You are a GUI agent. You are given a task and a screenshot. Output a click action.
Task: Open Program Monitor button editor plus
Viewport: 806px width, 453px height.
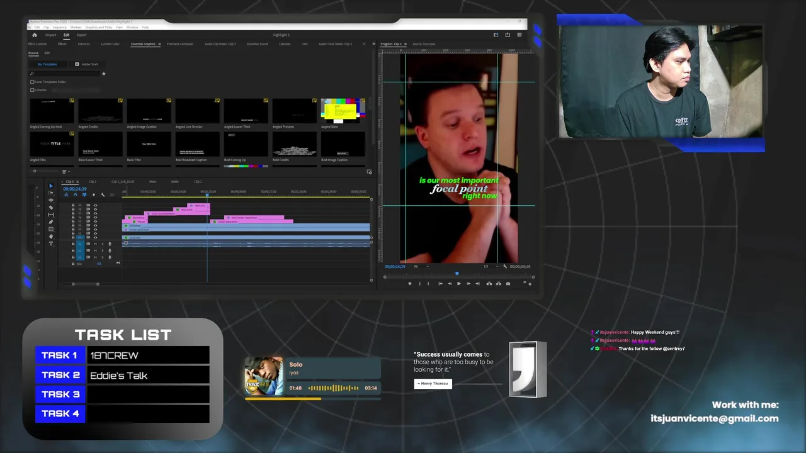[530, 284]
